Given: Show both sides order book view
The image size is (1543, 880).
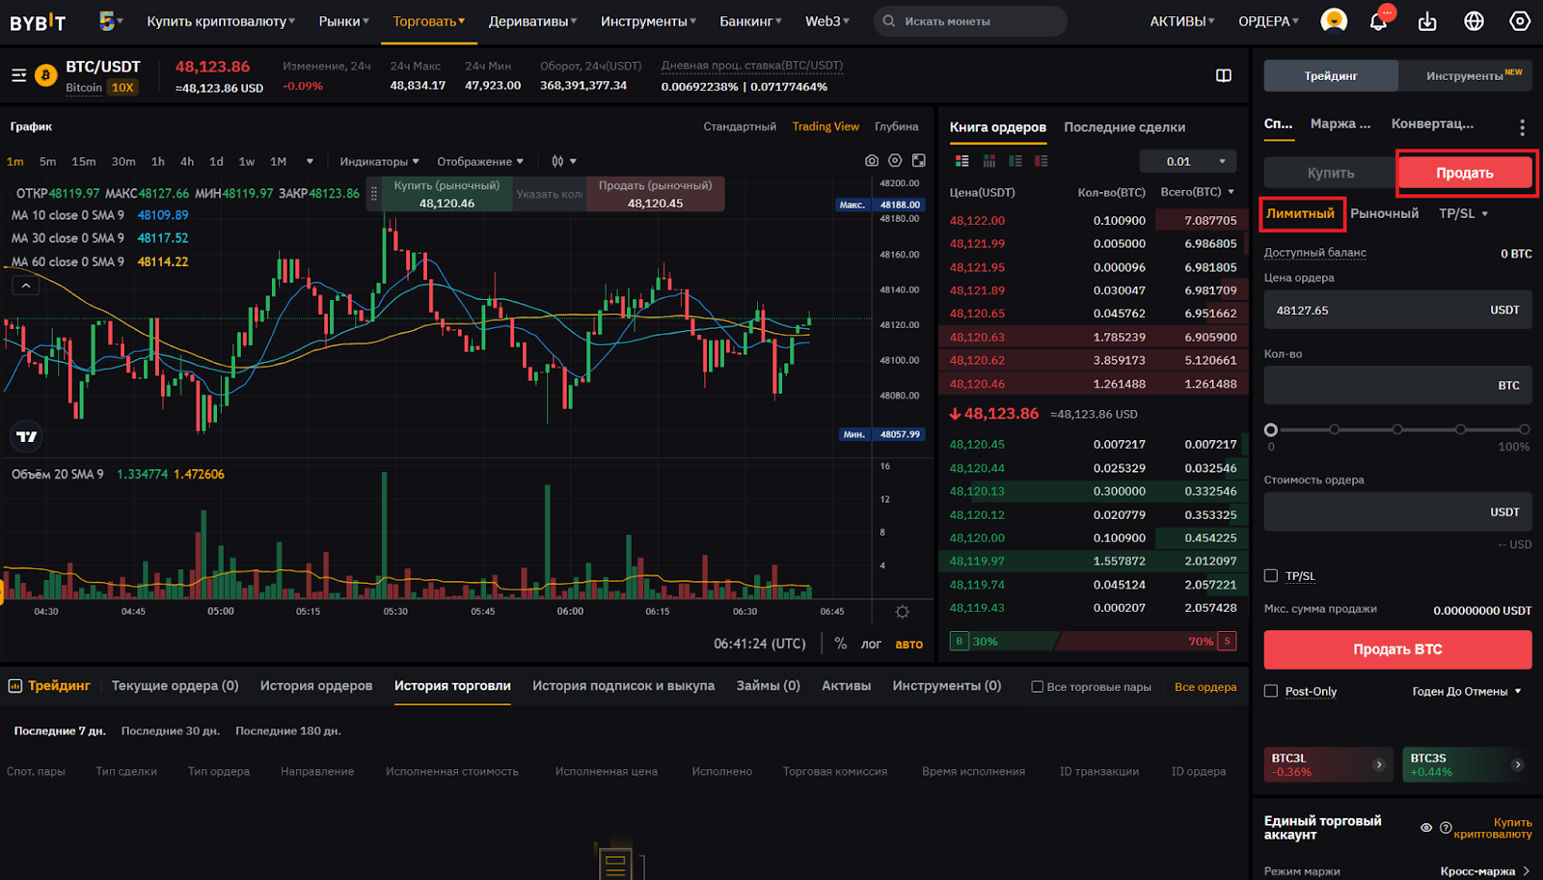Looking at the screenshot, I should click(961, 161).
